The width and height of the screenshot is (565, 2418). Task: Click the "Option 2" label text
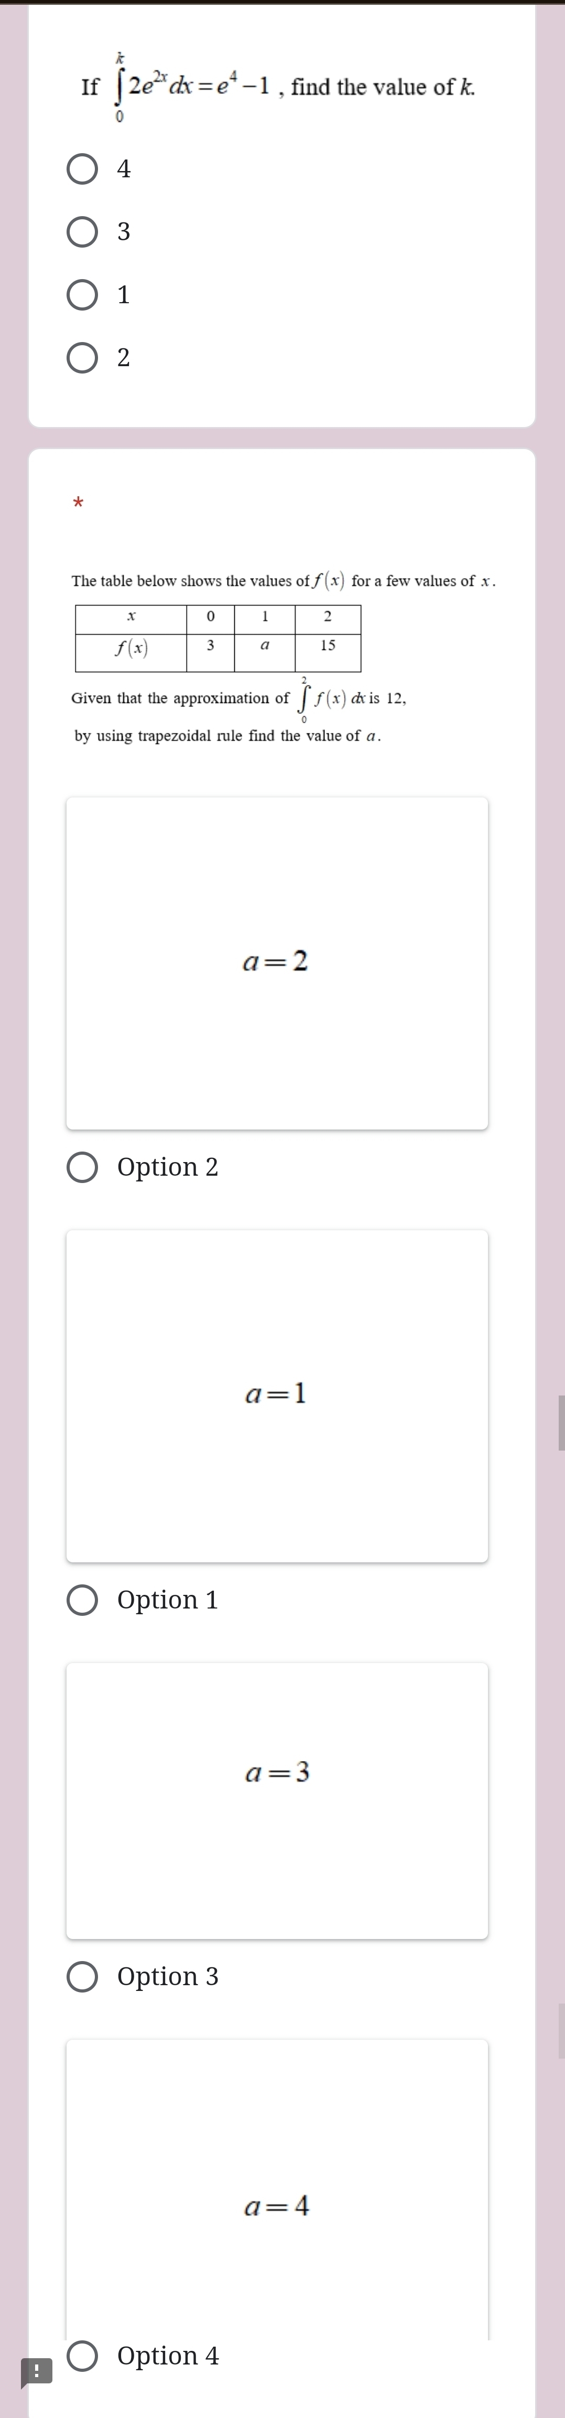(168, 1167)
